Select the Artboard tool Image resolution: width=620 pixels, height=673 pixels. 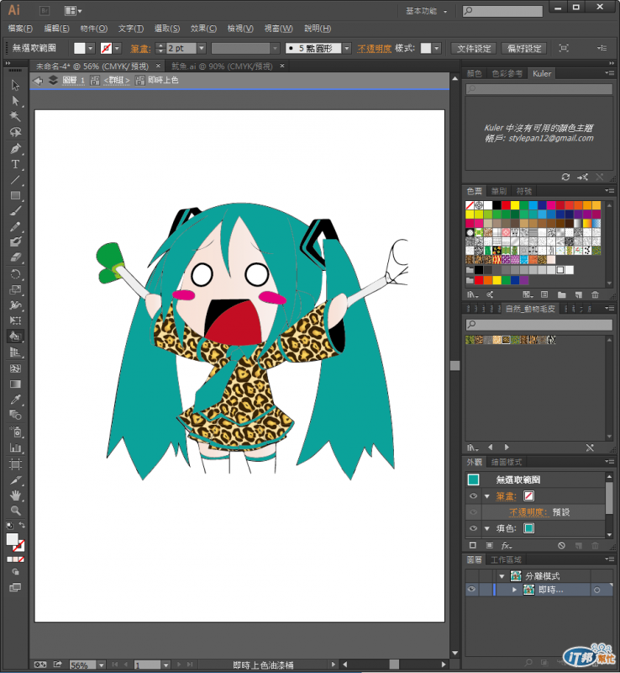click(15, 464)
